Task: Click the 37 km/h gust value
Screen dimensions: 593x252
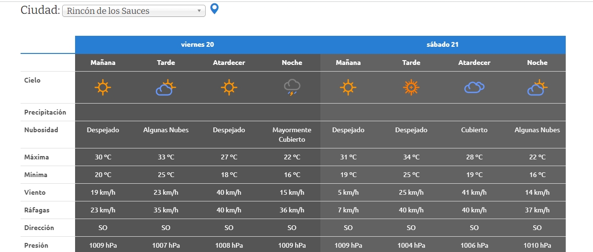Action: point(538,210)
